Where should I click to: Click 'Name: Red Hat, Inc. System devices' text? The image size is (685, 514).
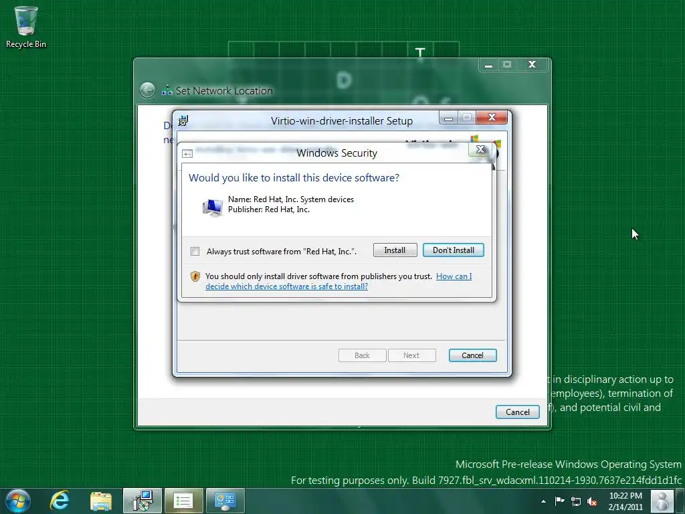(291, 199)
